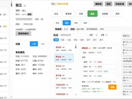Click the 攻击 35365 → 39525 rune row
The image size is (132, 99).
tap(99, 71)
